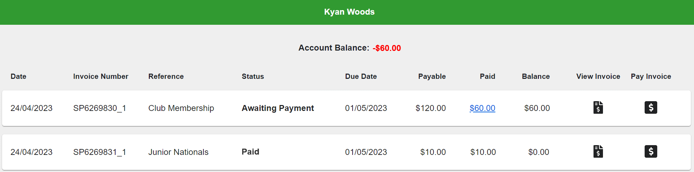Click the Date column header

[19, 76]
